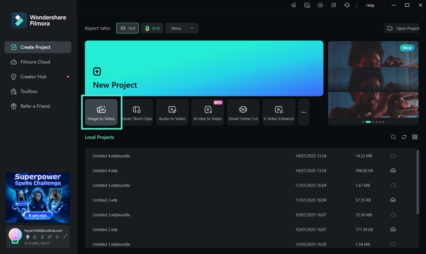Image resolution: width=426 pixels, height=254 pixels.
Task: Open the Untitled 3.wfp project
Action: point(250,200)
